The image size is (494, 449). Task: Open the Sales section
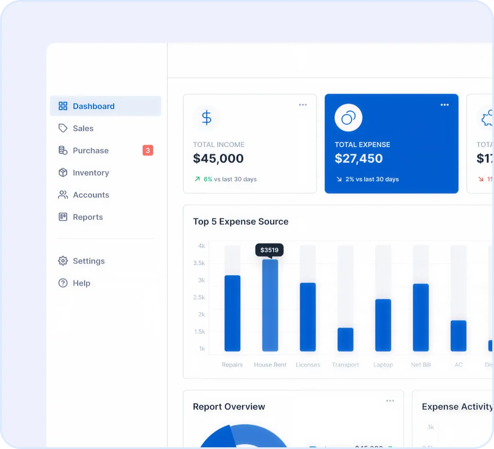(x=105, y=128)
